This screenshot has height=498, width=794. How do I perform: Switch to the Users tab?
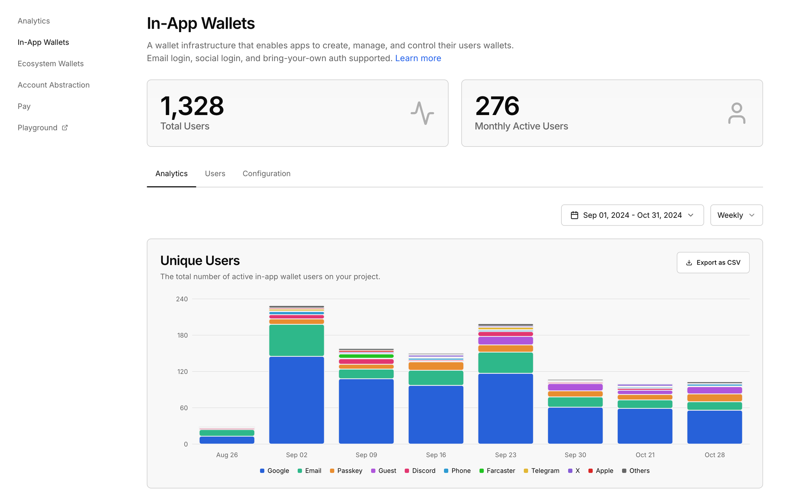coord(215,173)
